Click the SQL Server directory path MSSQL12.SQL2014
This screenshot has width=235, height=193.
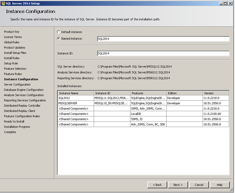click(134, 67)
